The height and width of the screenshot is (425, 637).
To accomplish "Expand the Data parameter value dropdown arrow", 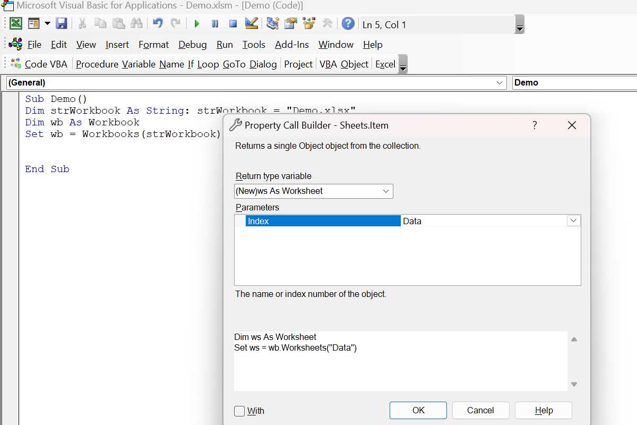I will [573, 221].
